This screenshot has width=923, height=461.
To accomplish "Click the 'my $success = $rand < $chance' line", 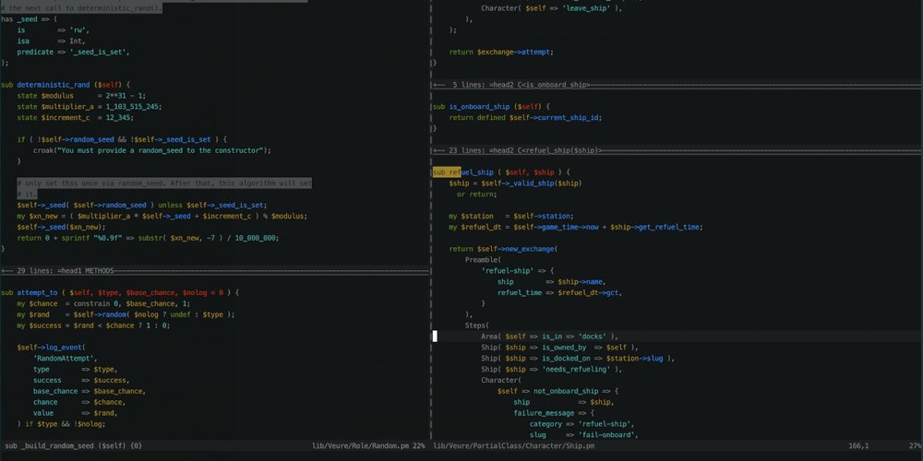I will [x=93, y=325].
